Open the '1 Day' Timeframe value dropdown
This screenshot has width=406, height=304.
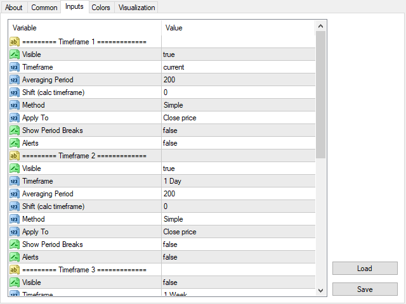[239, 181]
